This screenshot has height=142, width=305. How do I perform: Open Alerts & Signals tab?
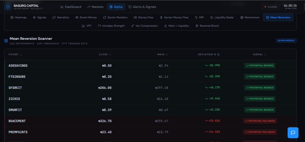tap(142, 7)
